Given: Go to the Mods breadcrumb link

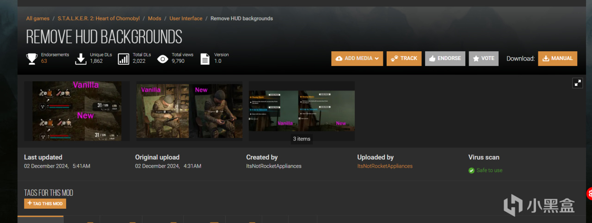Looking at the screenshot, I should [154, 18].
